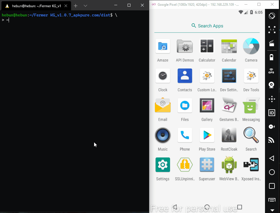
Task: Open the Genymotion battery widget
Action: (271, 57)
